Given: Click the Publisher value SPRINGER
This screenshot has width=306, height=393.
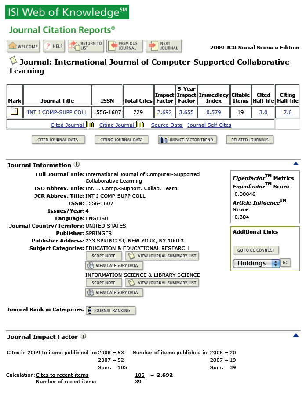Looking at the screenshot, I should 98,233.
